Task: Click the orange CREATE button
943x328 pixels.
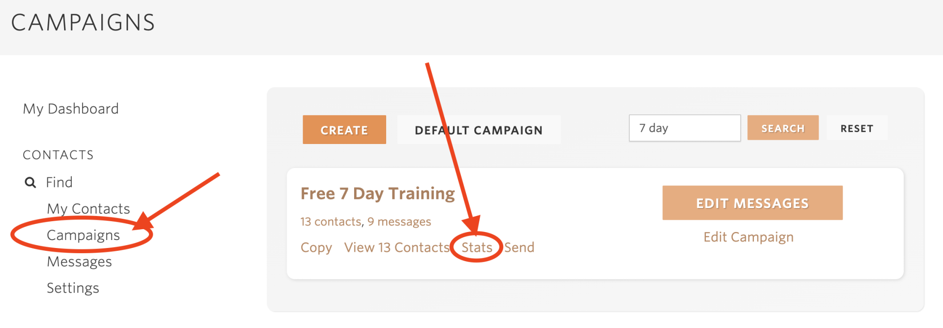Action: pyautogui.click(x=344, y=129)
